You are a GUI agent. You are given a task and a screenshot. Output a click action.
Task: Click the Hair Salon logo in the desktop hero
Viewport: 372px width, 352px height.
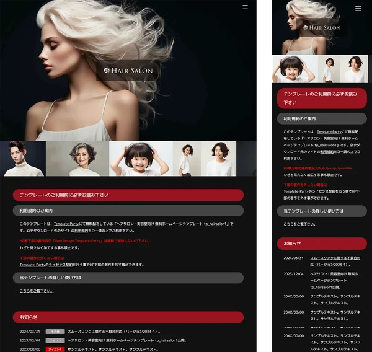pyautogui.click(x=128, y=71)
